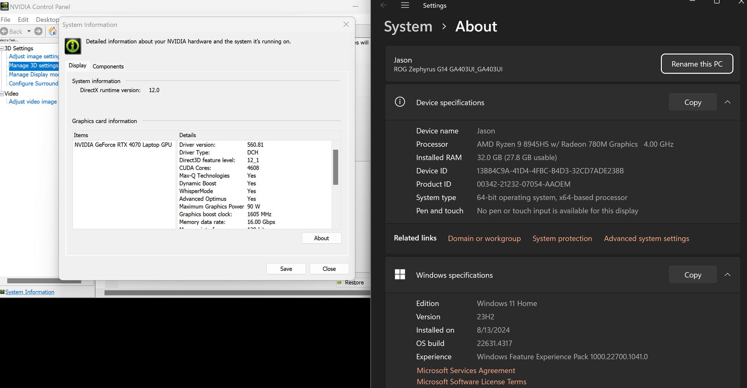Screen dimensions: 747x388
Task: Select Manage 3D settings tree item
Action: (x=33, y=65)
